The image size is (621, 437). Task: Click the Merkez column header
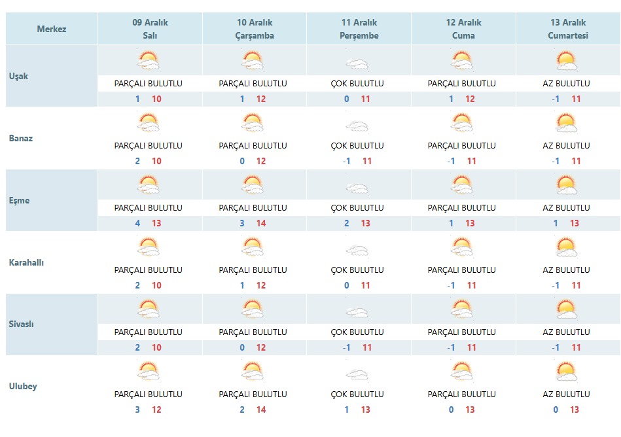pyautogui.click(x=52, y=29)
